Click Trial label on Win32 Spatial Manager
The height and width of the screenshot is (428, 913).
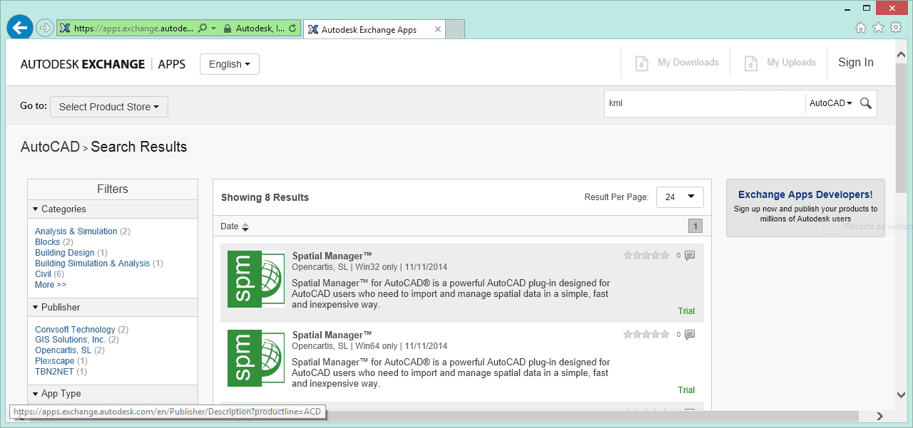pos(686,311)
